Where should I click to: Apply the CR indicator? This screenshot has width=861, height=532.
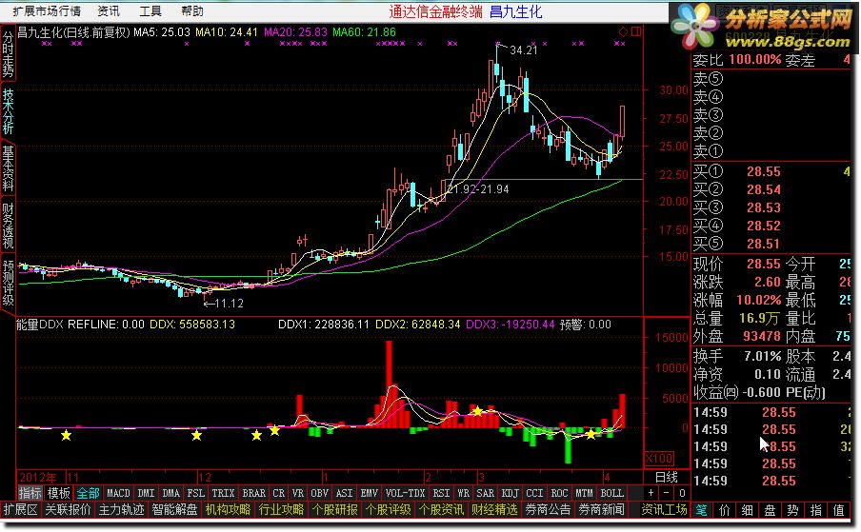pyautogui.click(x=279, y=493)
